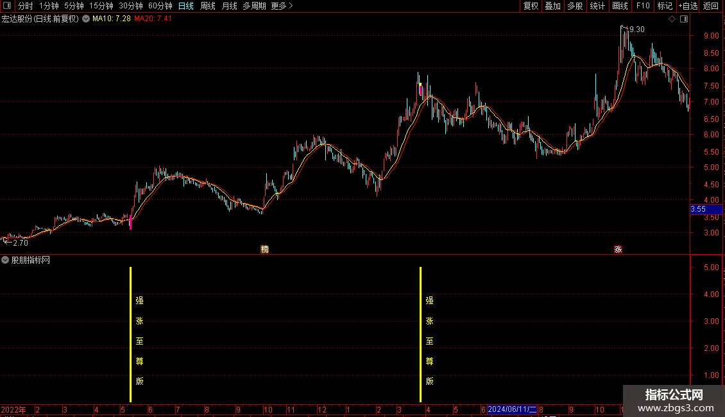This screenshot has height=417, width=725.
Task: Click the diamond icon in chart corner
Action: tap(672, 19)
